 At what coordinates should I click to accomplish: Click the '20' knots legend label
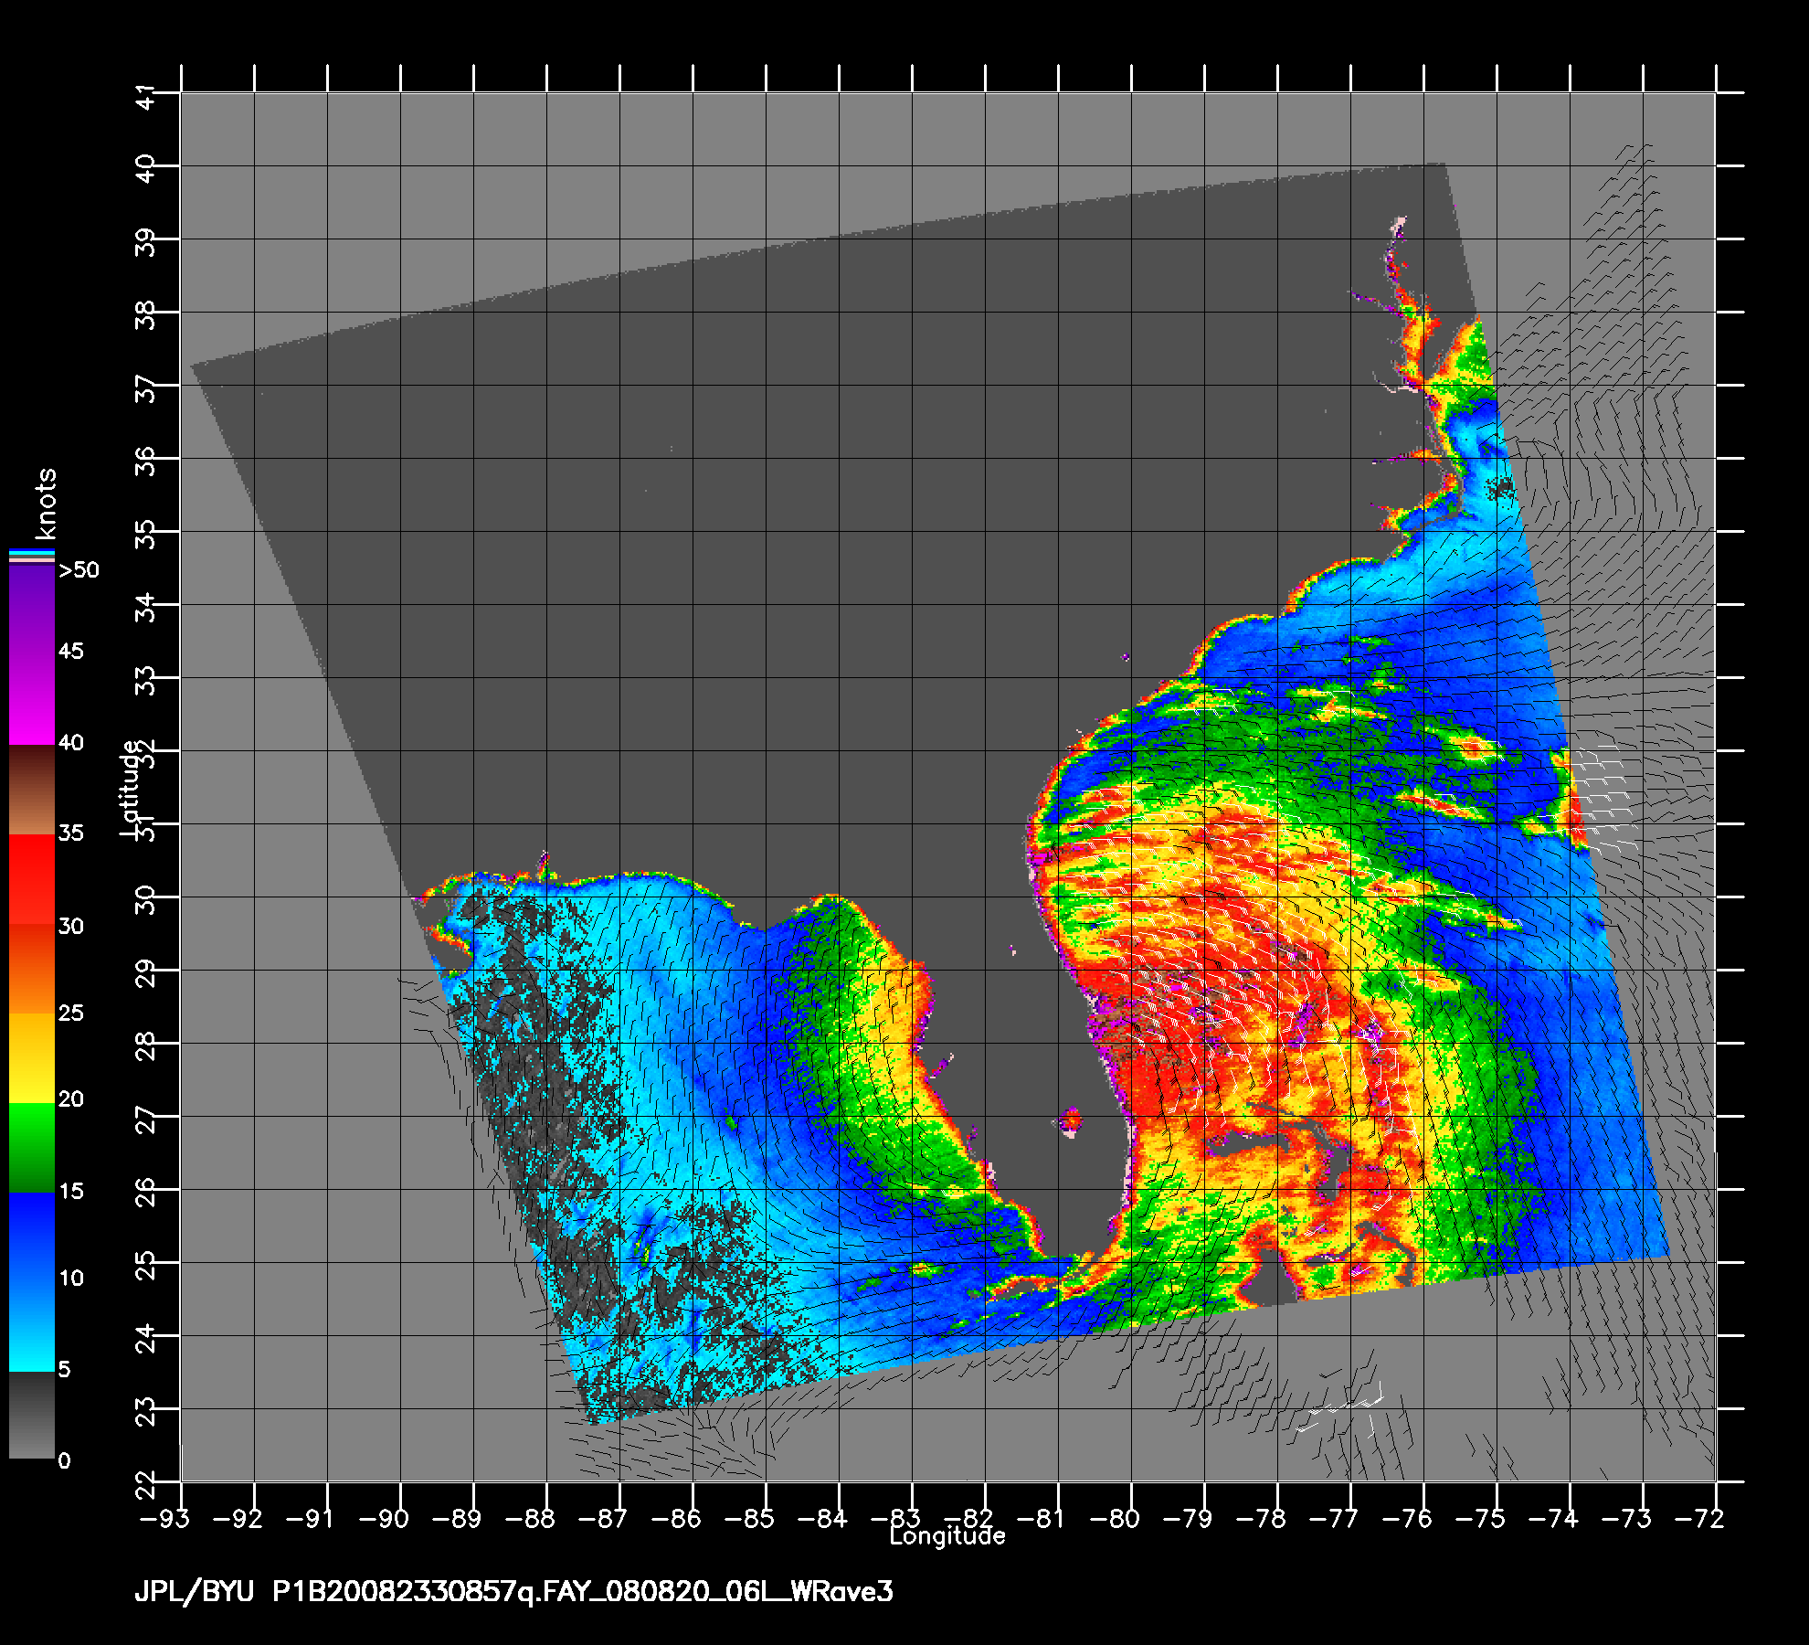70,1098
